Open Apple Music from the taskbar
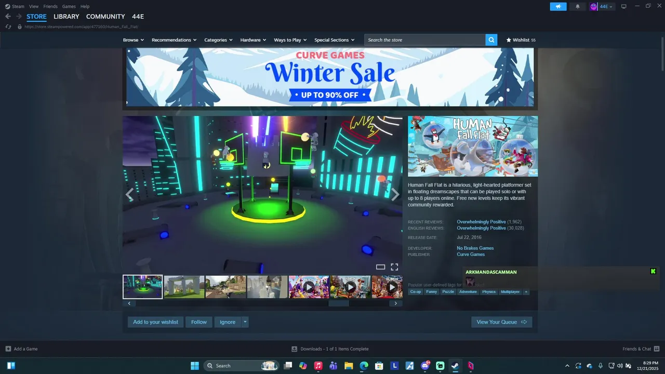This screenshot has height=374, width=665. pyautogui.click(x=318, y=366)
